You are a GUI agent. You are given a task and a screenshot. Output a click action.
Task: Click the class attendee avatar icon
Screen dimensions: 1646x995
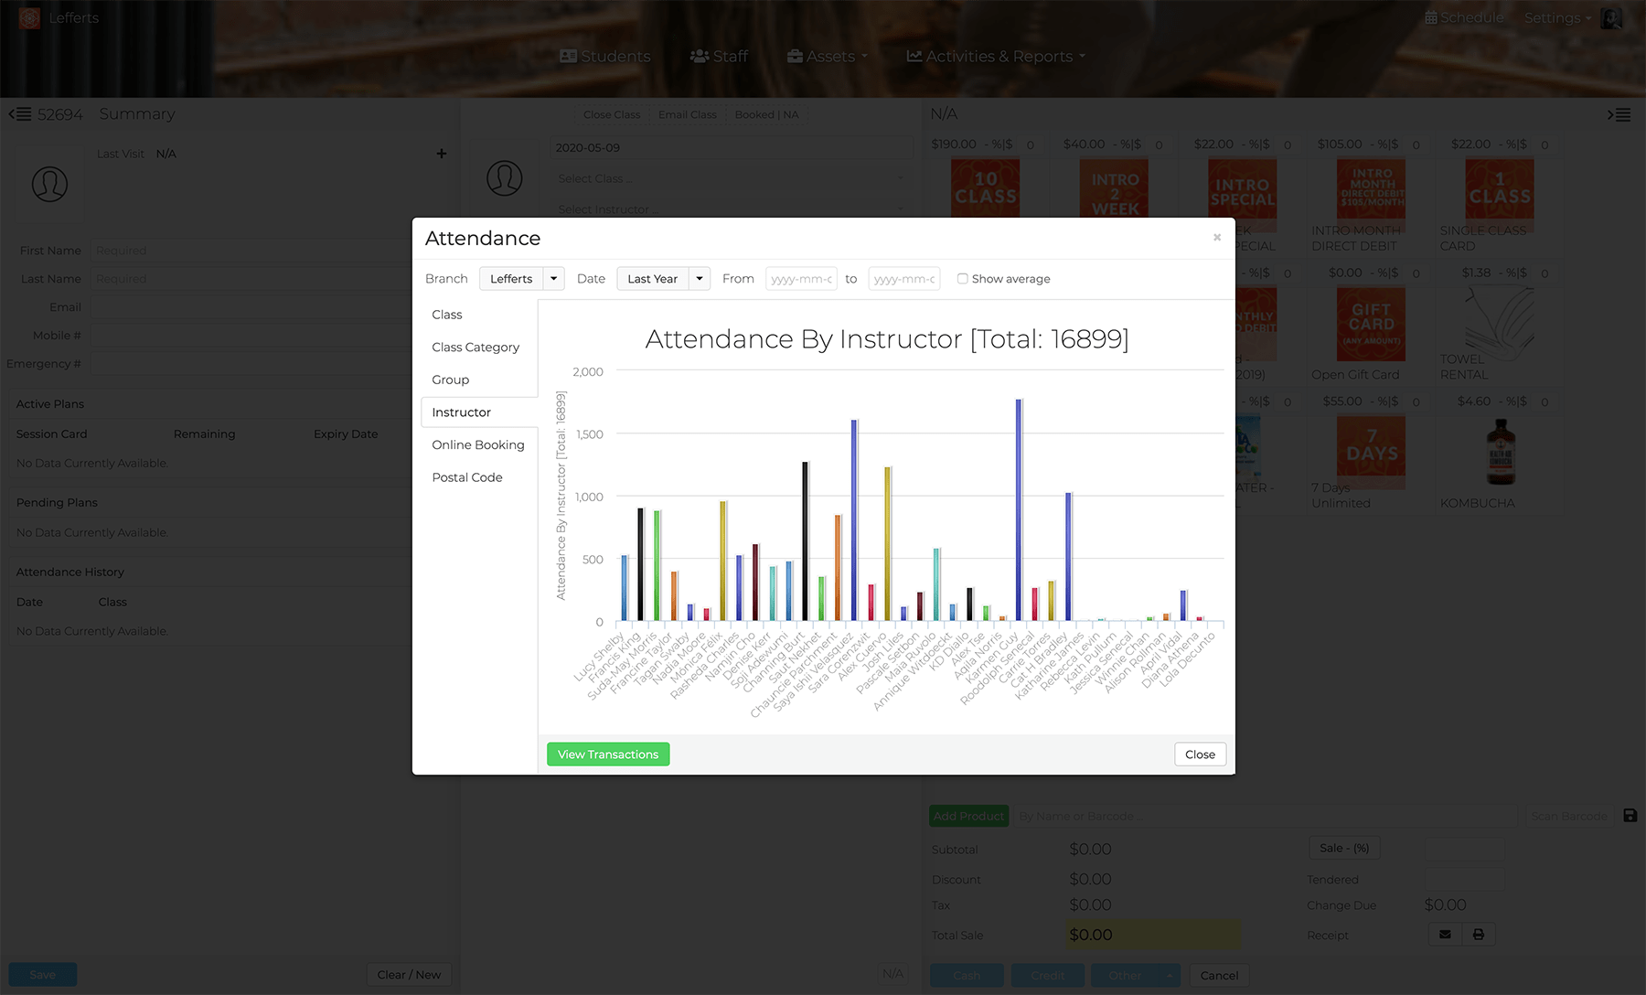pos(505,177)
